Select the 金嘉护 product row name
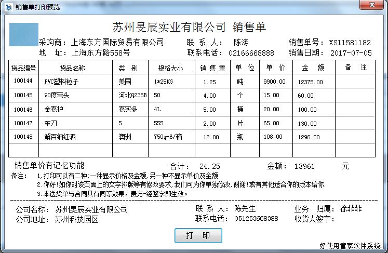Viewport: 388px width, 253px height. 54,110
